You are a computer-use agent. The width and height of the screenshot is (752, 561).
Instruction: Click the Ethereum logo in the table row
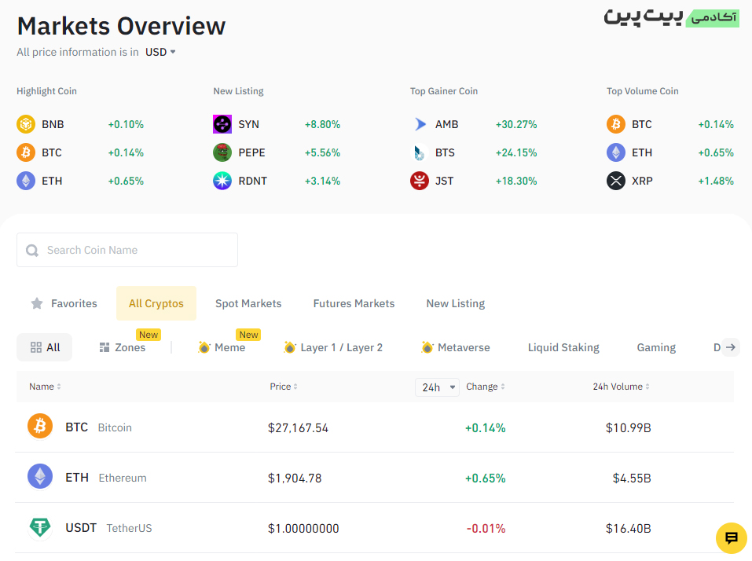[40, 476]
